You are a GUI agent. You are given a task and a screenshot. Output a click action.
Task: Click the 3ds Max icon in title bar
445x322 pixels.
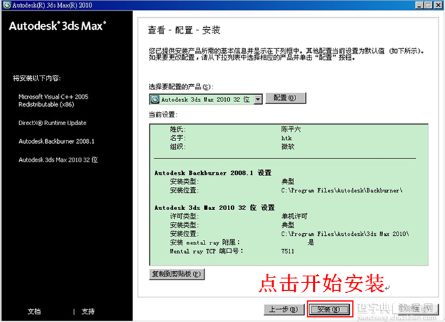click(7, 5)
